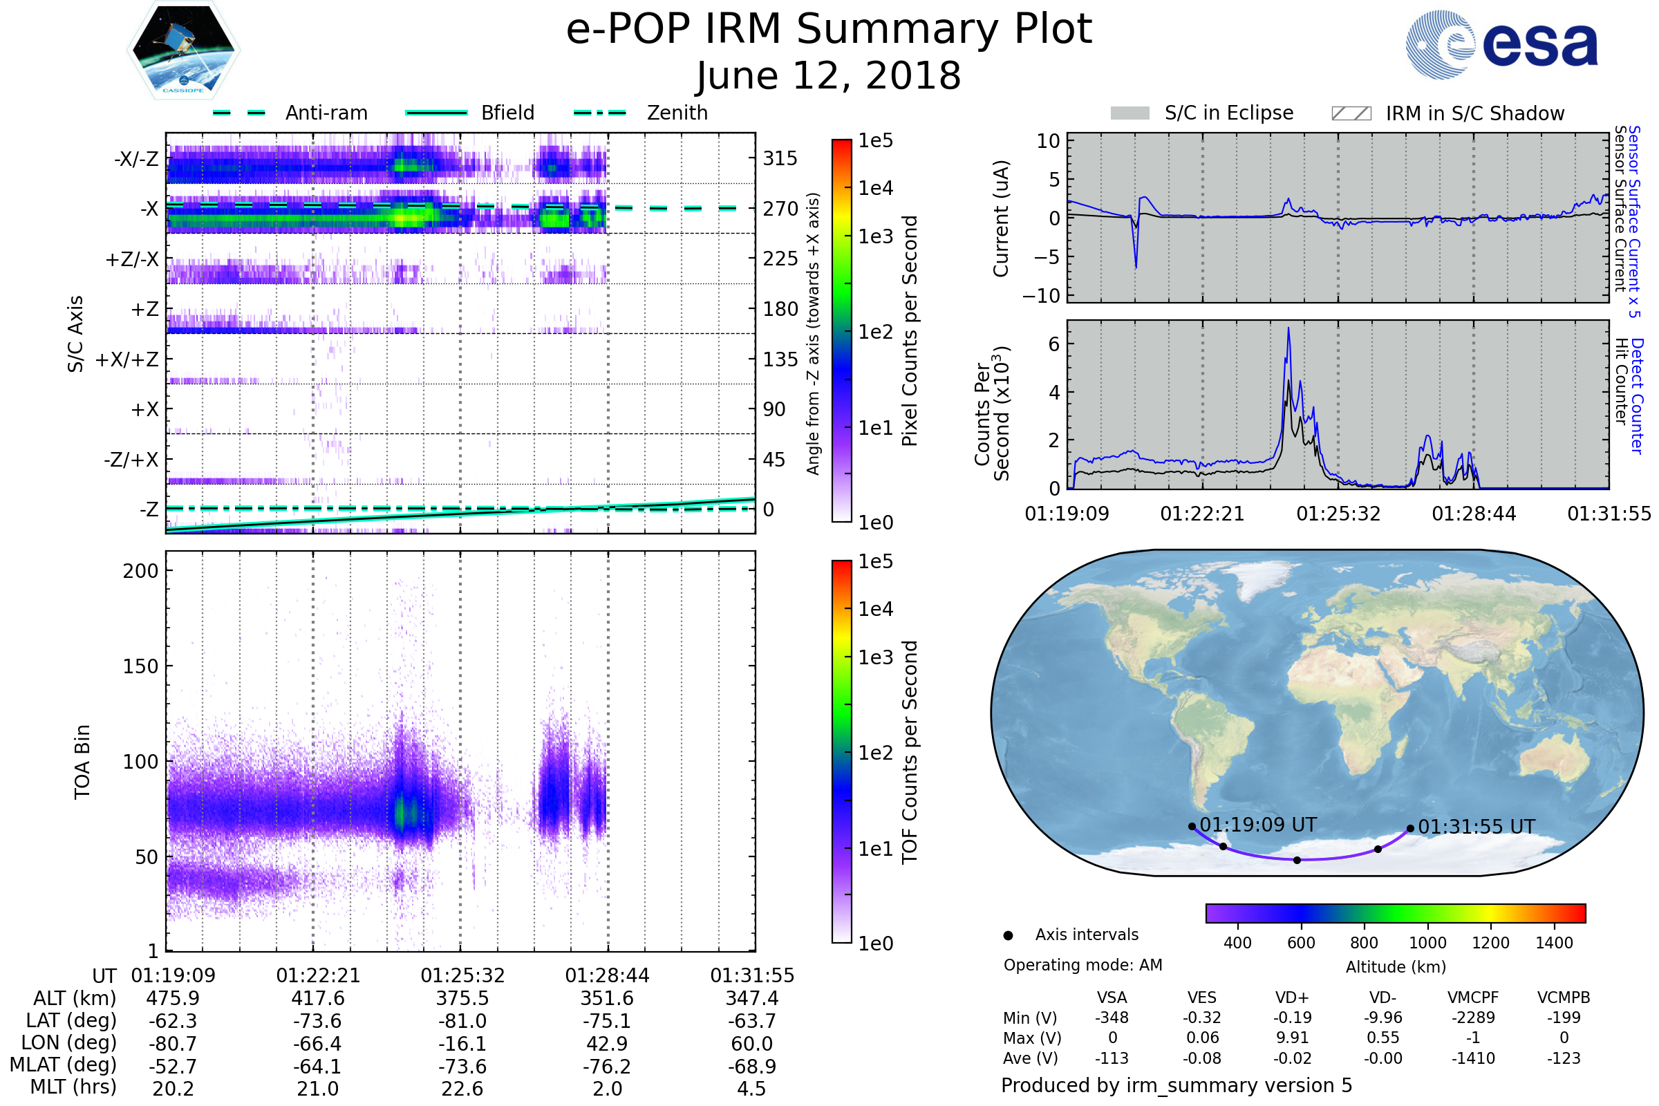Click the IRM in S/C Shadow hatched swatch
The height and width of the screenshot is (1106, 1659).
[x=1351, y=113]
